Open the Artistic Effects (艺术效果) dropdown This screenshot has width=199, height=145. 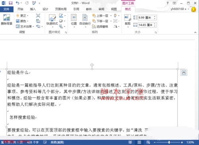[x=25, y=27]
